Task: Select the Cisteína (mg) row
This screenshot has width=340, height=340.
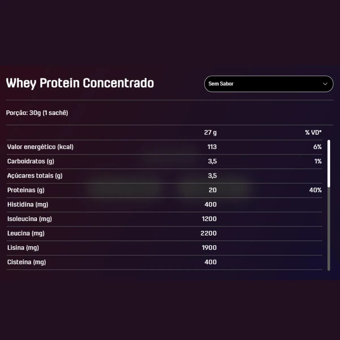Action: pyautogui.click(x=164, y=262)
